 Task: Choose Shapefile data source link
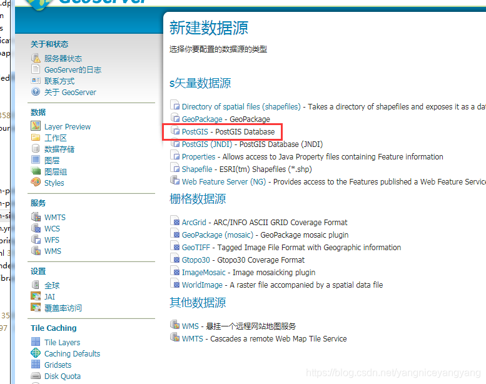click(197, 169)
